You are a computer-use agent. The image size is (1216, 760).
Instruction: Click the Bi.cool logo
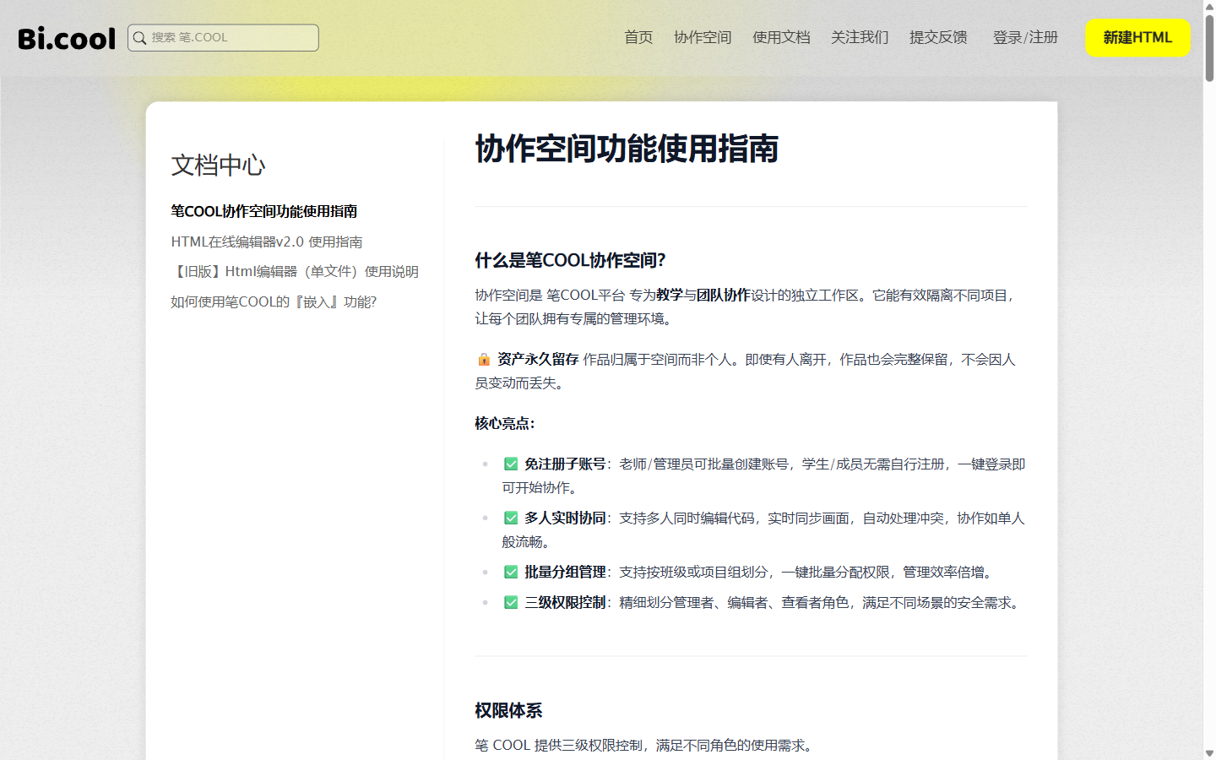tap(67, 38)
